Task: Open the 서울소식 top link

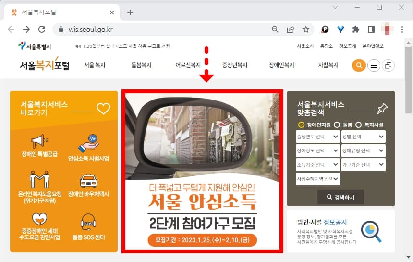Action: [x=305, y=46]
